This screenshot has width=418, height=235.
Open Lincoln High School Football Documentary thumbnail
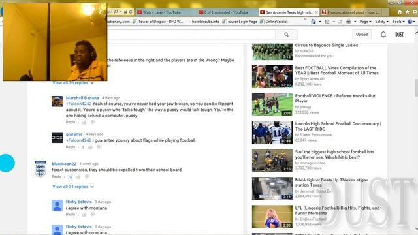272,133
